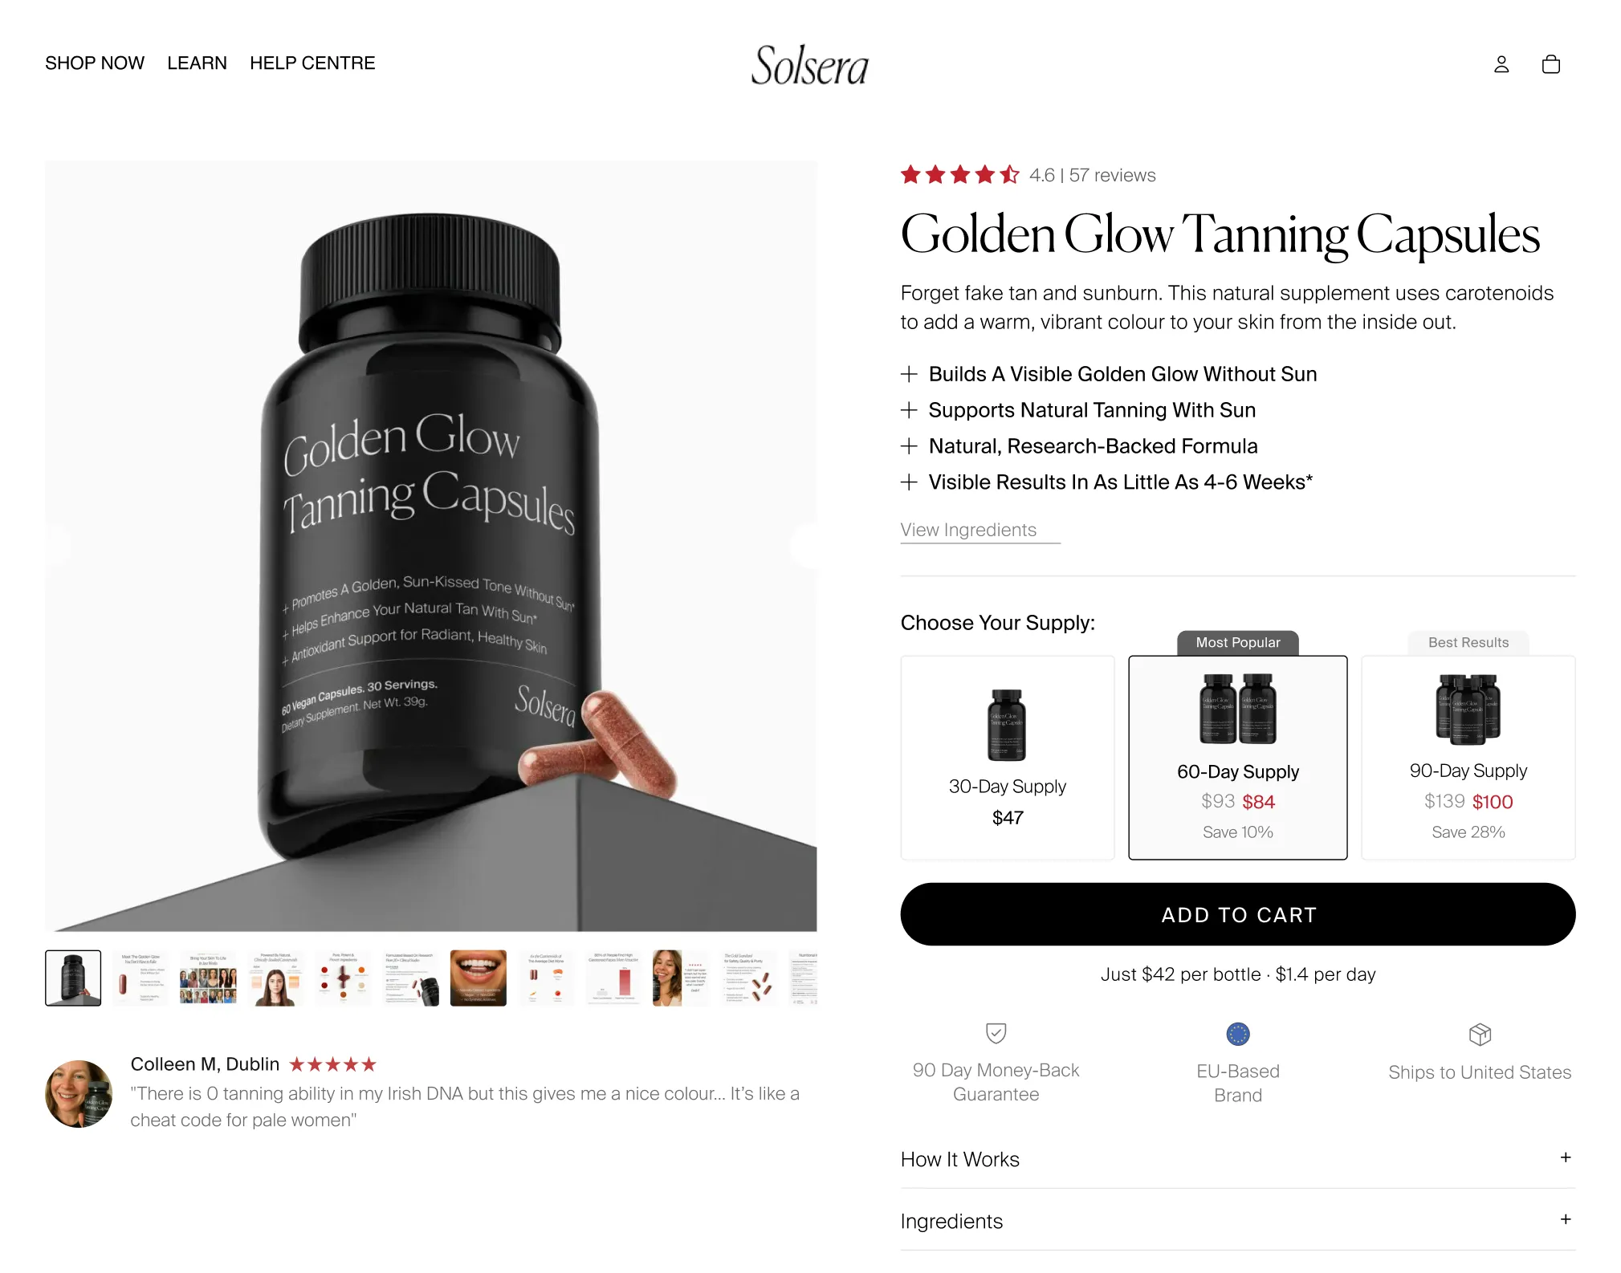The height and width of the screenshot is (1273, 1621).
Task: Expand the How It Works section
Action: (x=1237, y=1159)
